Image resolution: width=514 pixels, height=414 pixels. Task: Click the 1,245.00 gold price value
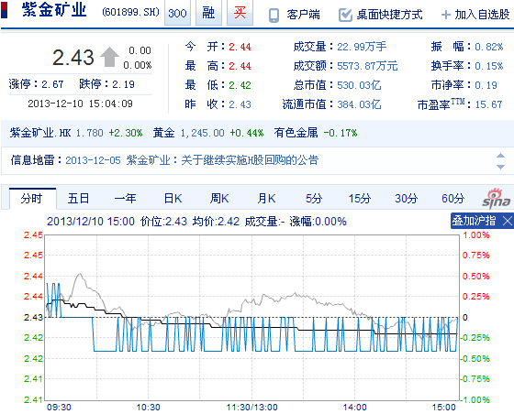click(203, 133)
